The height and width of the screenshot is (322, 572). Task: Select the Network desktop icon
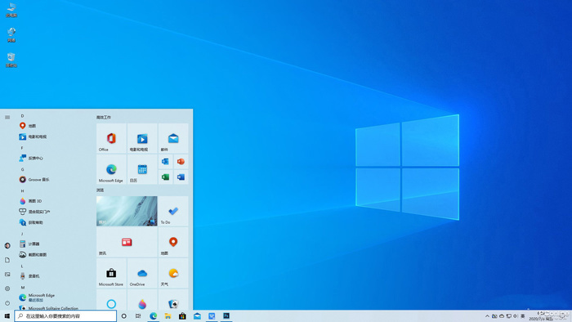point(11,35)
